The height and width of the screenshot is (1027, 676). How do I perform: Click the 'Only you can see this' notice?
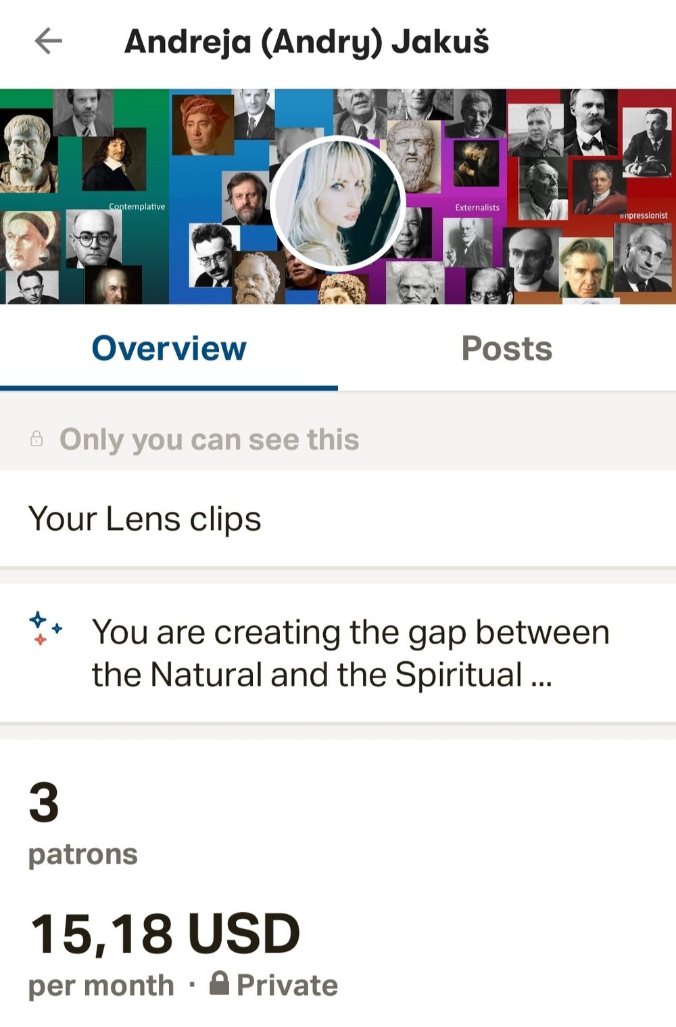click(209, 439)
